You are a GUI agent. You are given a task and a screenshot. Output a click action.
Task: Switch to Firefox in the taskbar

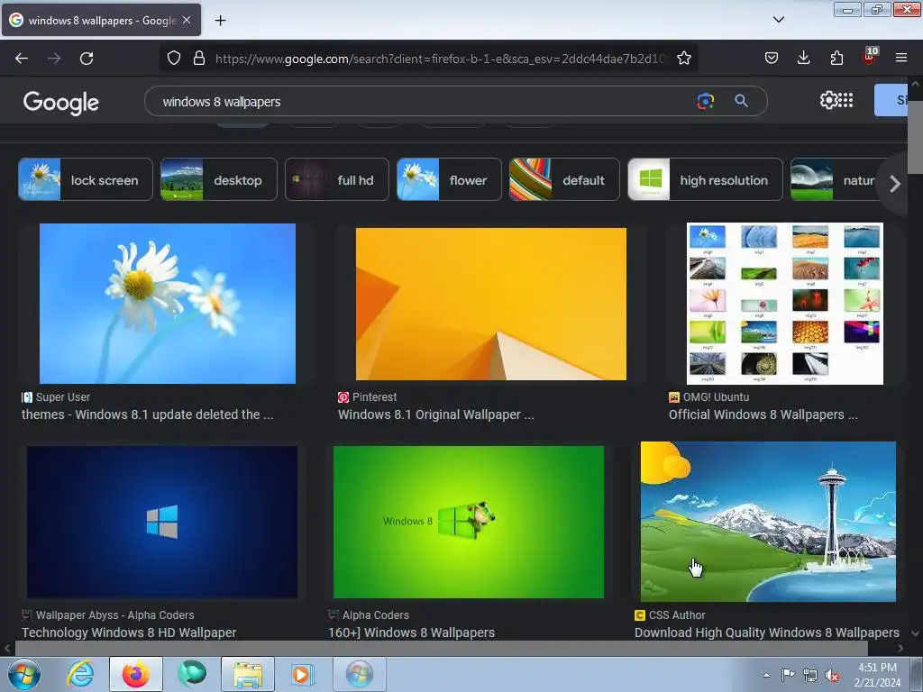click(x=136, y=674)
